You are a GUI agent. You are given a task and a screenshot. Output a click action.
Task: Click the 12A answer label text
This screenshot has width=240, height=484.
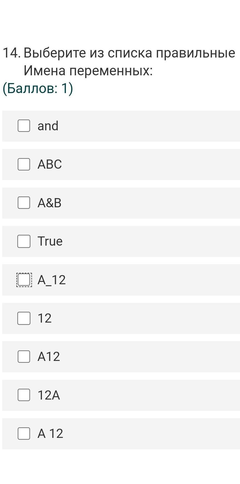click(x=49, y=395)
